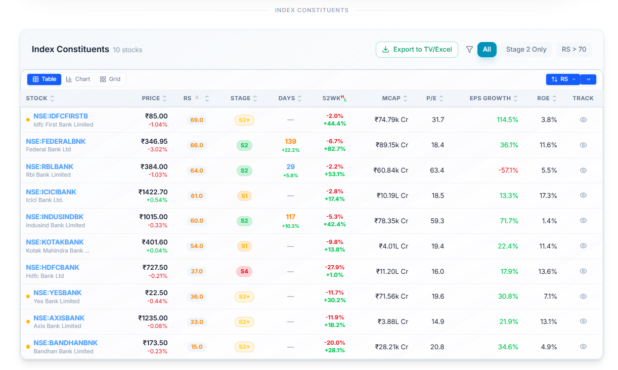618x370 pixels.
Task: Toggle track eye for RBLBANK row
Action: click(x=583, y=171)
